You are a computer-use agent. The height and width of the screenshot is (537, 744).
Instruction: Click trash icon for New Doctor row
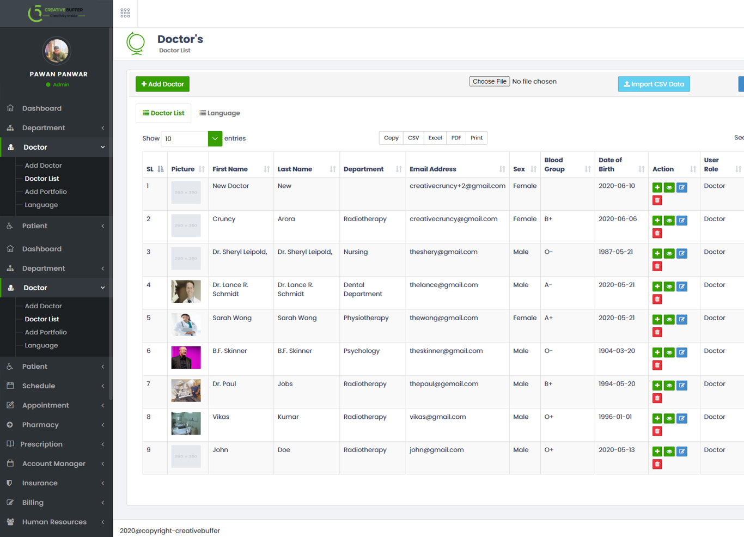pyautogui.click(x=657, y=200)
